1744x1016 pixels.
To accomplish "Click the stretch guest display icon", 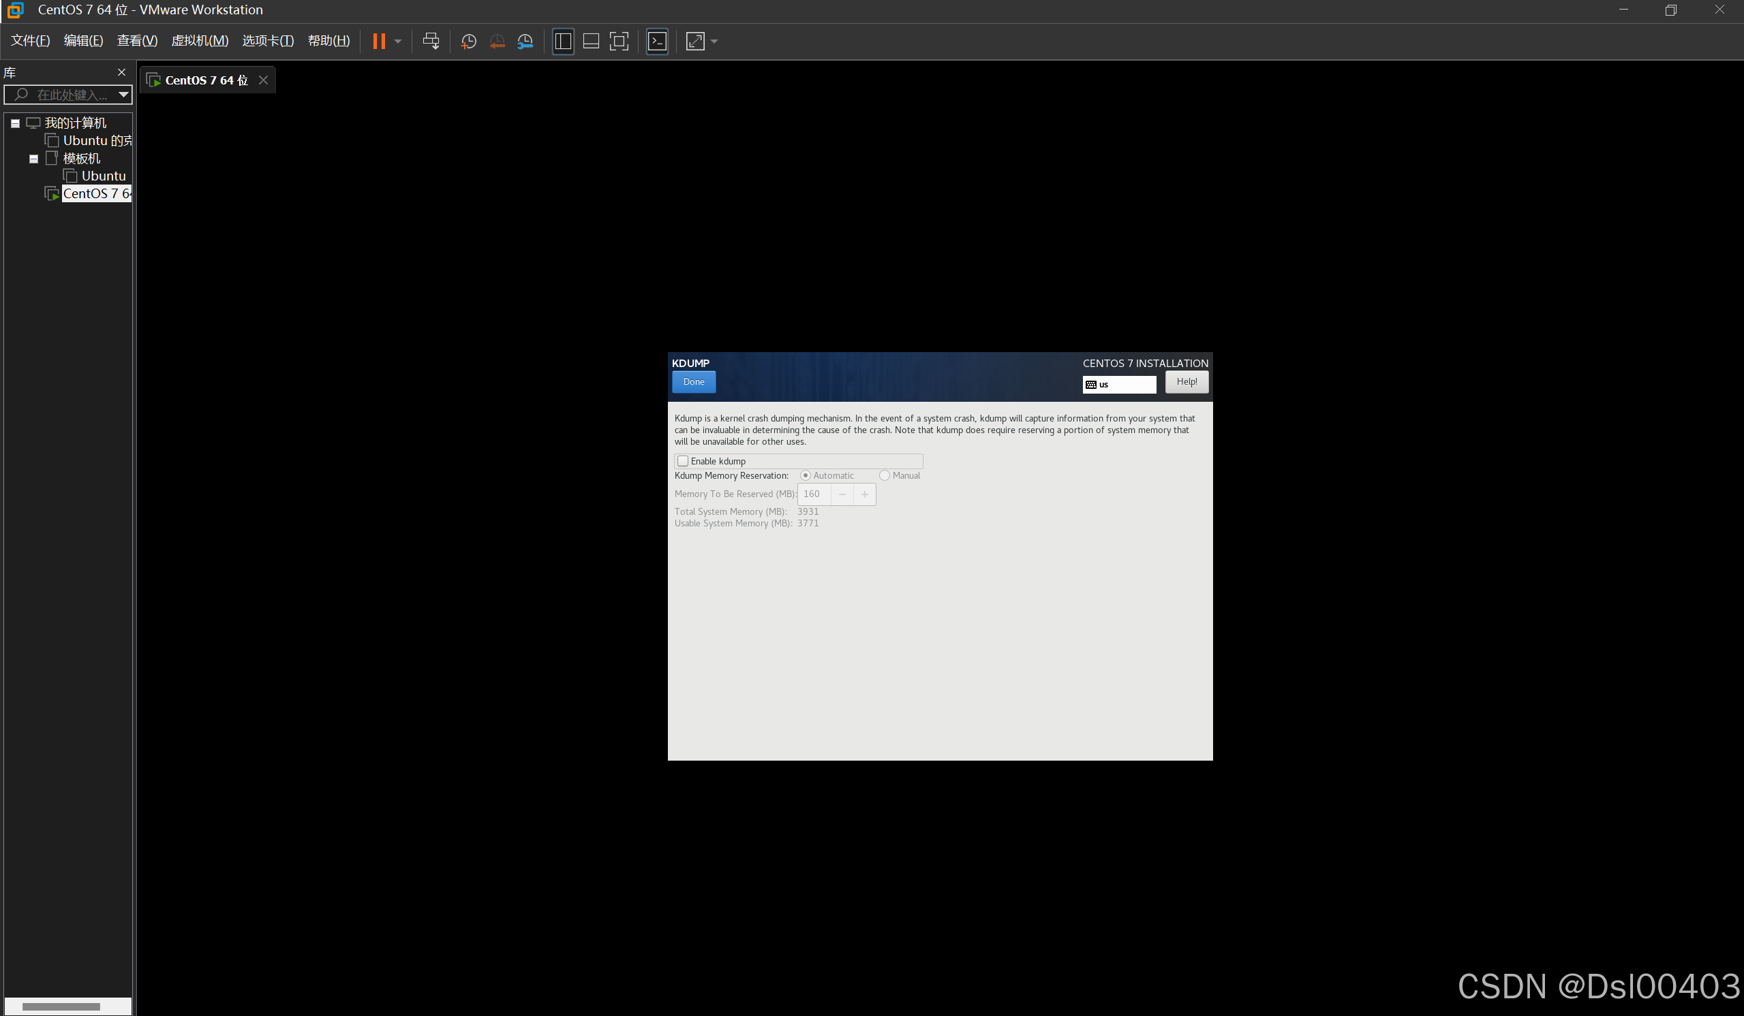I will point(695,42).
